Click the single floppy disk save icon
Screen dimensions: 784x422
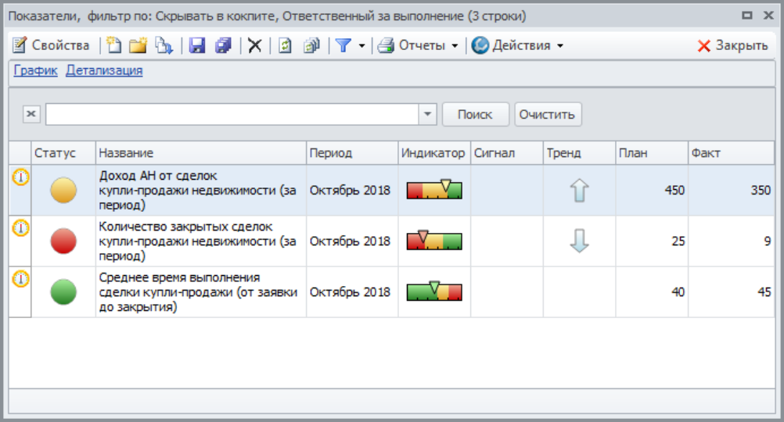tap(197, 45)
